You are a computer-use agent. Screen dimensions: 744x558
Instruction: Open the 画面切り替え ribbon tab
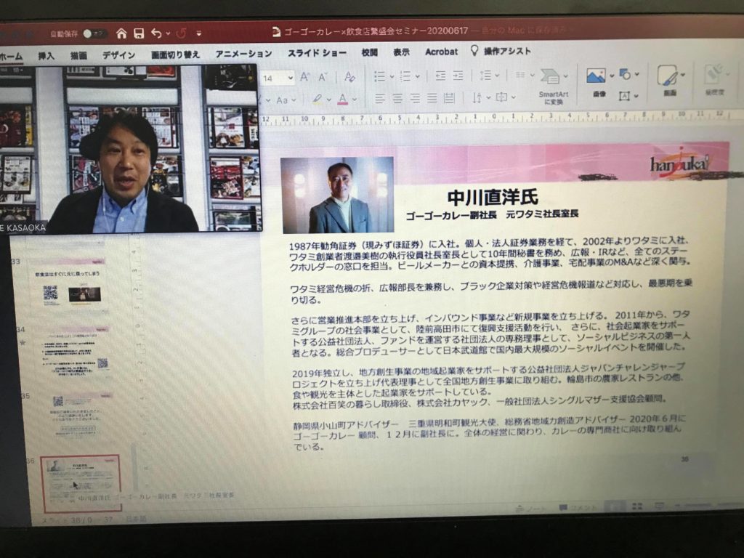(x=175, y=54)
